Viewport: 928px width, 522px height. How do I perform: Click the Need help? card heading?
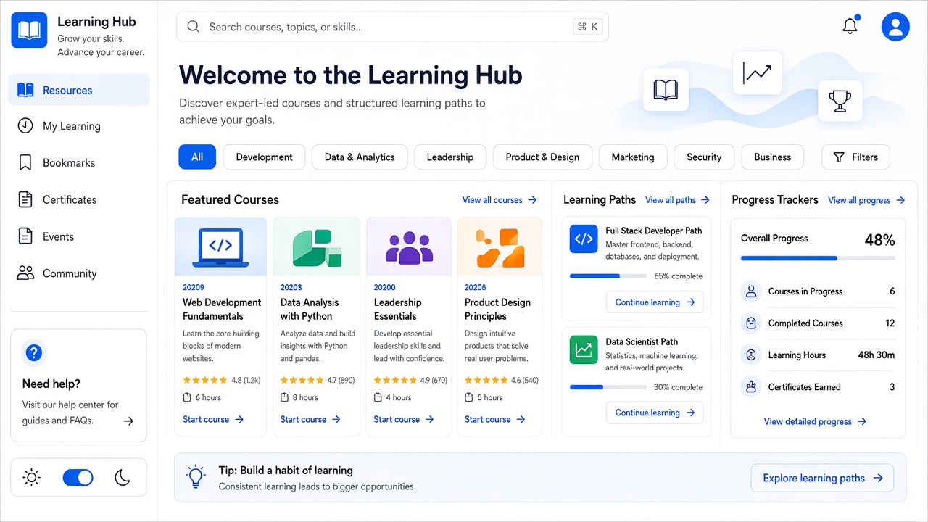pyautogui.click(x=51, y=384)
